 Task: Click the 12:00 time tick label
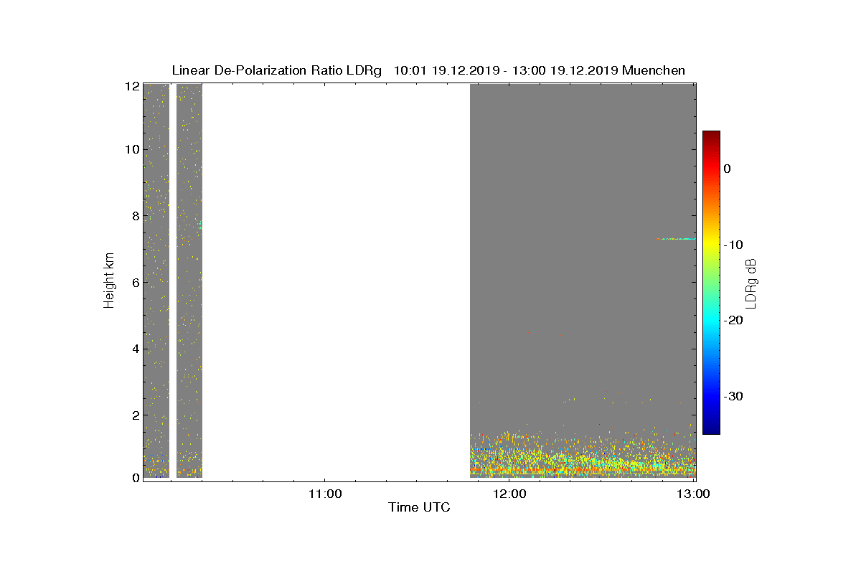click(509, 494)
